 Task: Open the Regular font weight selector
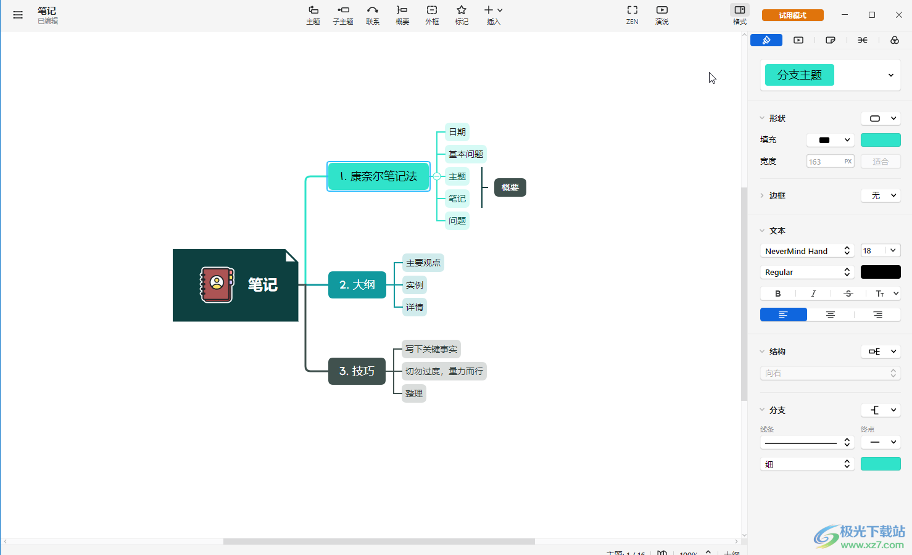(807, 272)
